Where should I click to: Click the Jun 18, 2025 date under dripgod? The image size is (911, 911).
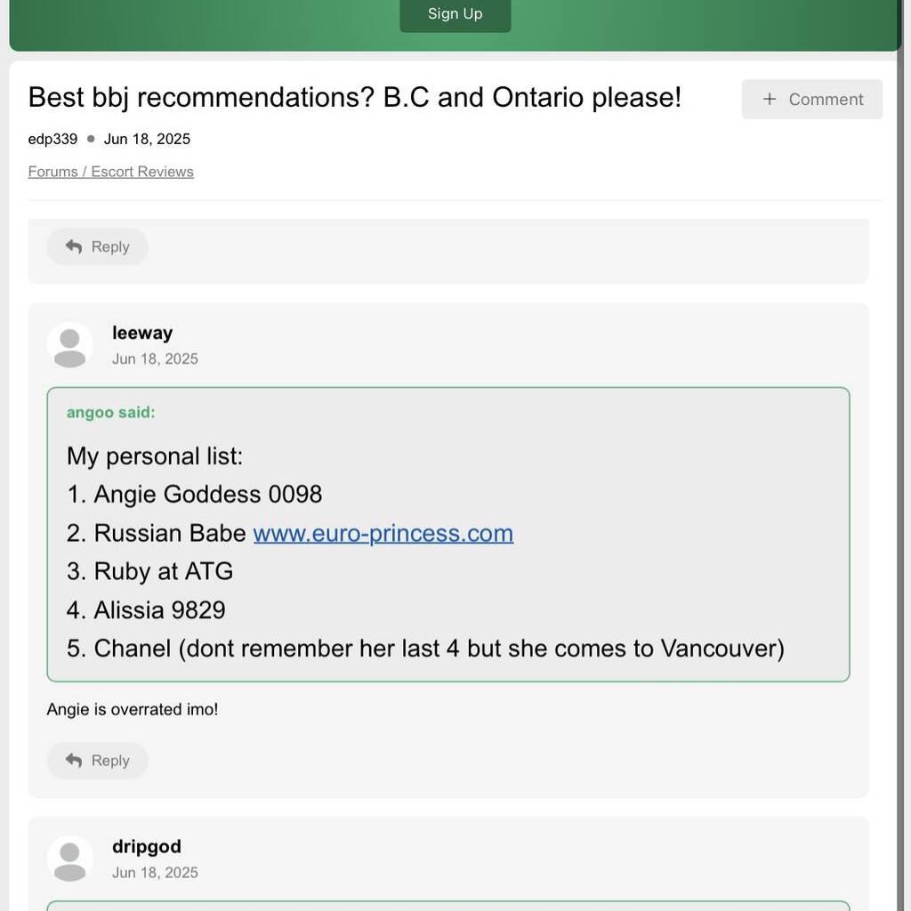[x=155, y=873]
